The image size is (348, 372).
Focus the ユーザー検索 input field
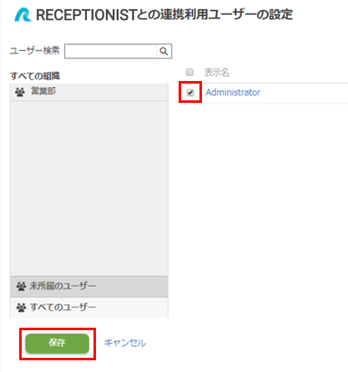[x=111, y=51]
